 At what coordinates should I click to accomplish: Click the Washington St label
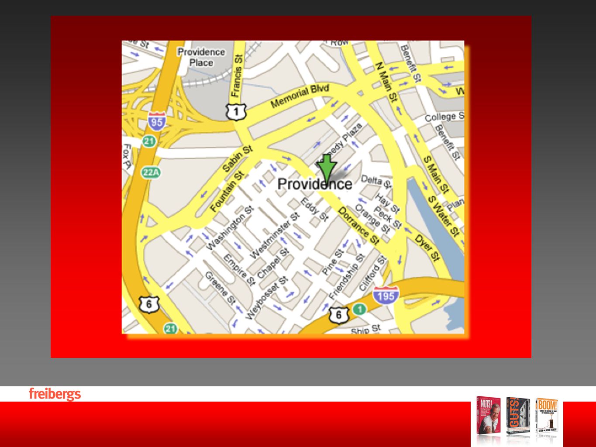coord(230,228)
